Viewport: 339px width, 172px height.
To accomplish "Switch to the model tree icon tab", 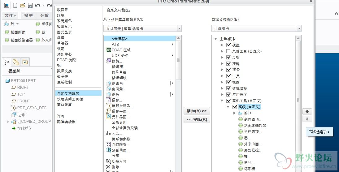I will pyautogui.click(x=7, y=62).
